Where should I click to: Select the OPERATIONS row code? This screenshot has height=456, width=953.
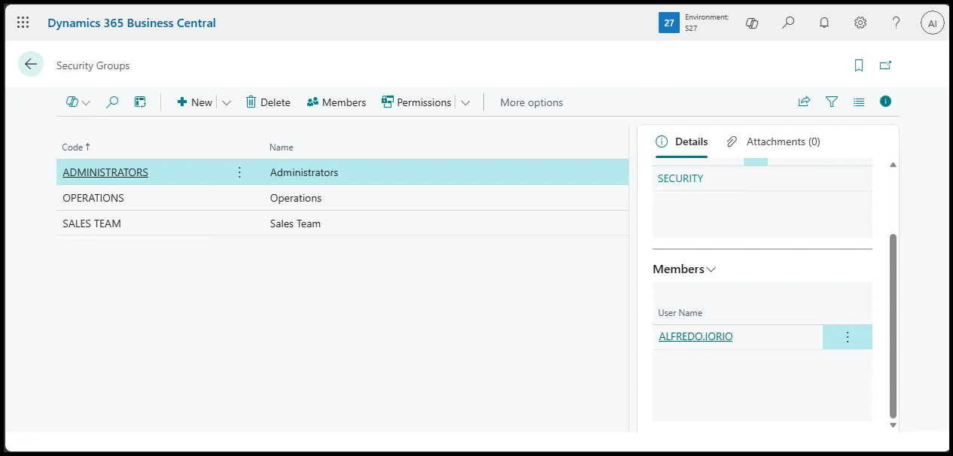pyautogui.click(x=93, y=198)
